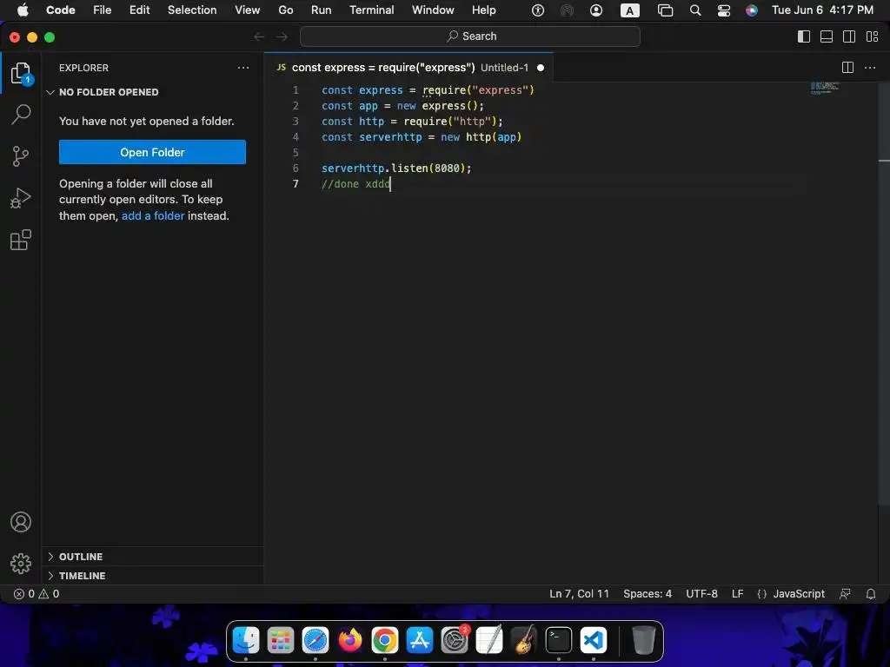Open the Selection menu
The width and height of the screenshot is (890, 667).
point(192,10)
